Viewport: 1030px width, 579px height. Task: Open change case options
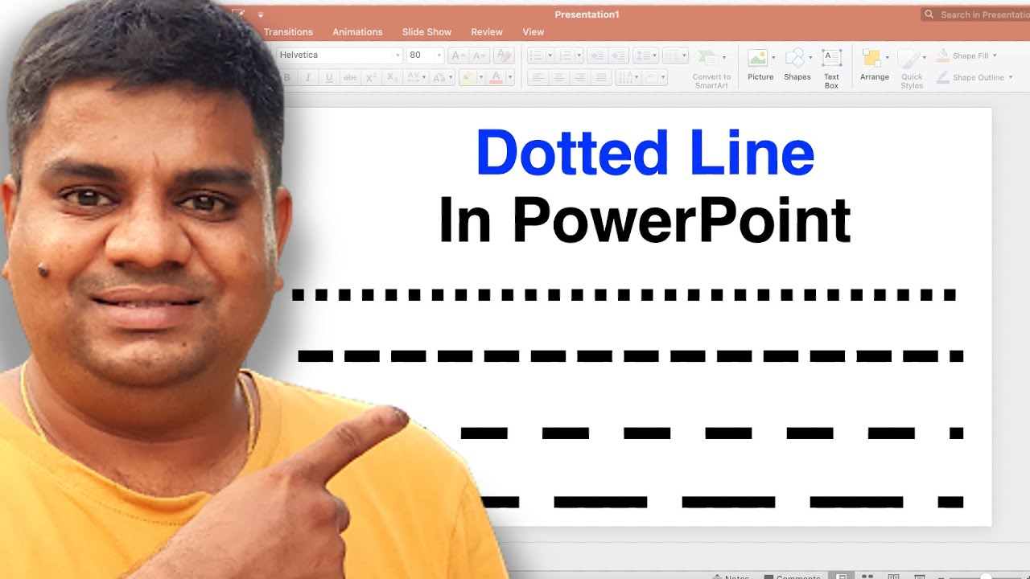[441, 78]
